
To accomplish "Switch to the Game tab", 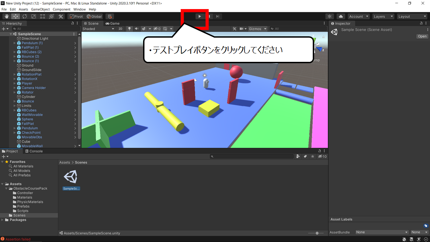I will coord(112,24).
